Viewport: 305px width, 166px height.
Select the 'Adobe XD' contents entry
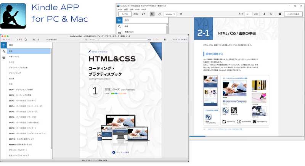pyautogui.click(x=20, y=144)
